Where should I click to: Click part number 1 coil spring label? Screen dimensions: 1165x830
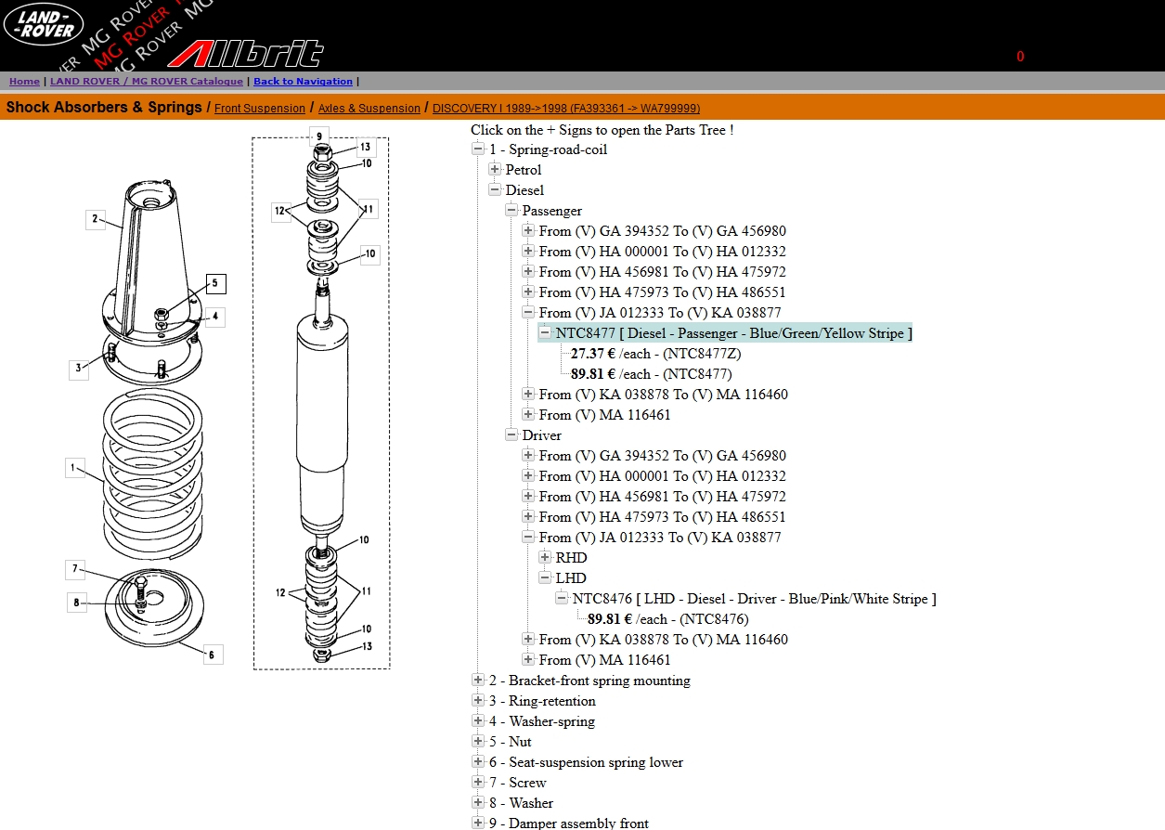(73, 467)
